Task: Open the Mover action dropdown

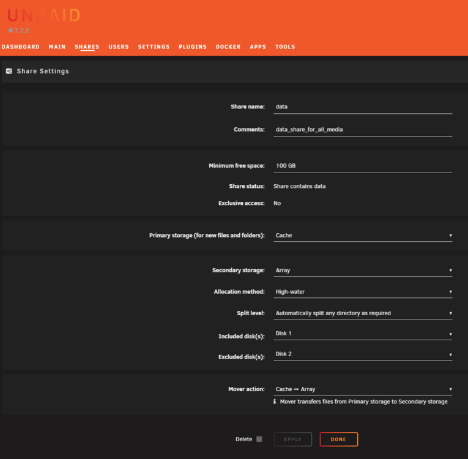Action: [363, 389]
